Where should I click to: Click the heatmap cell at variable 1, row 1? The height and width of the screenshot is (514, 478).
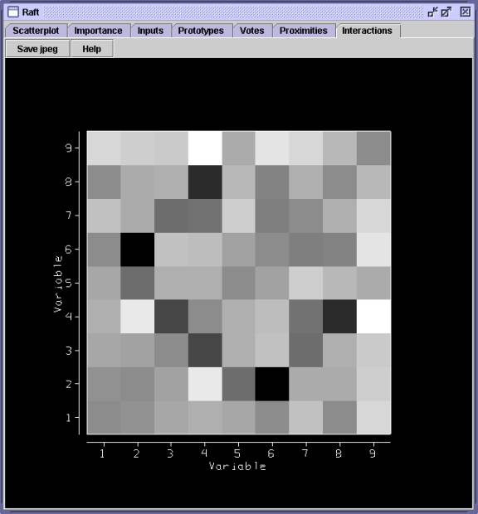pyautogui.click(x=104, y=417)
